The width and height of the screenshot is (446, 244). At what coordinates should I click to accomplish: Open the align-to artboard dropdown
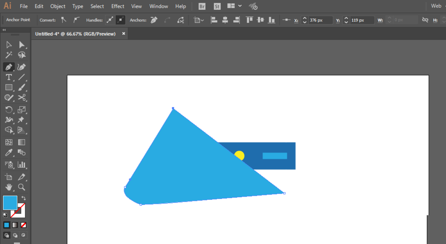pyautogui.click(x=198, y=20)
